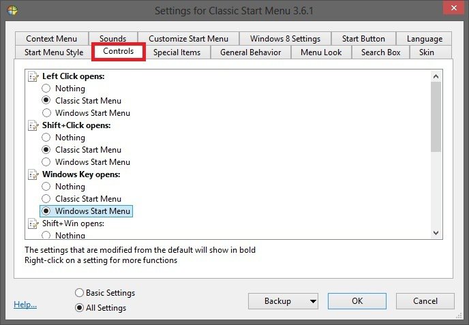
Task: Choose Classic Start Menu under Windows Key opens
Action: 46,199
